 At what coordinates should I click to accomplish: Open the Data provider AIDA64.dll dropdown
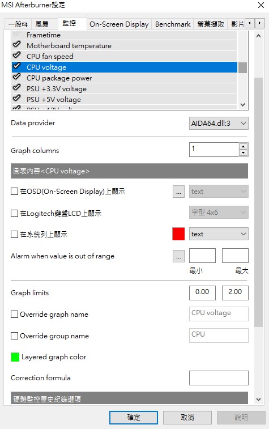point(219,124)
